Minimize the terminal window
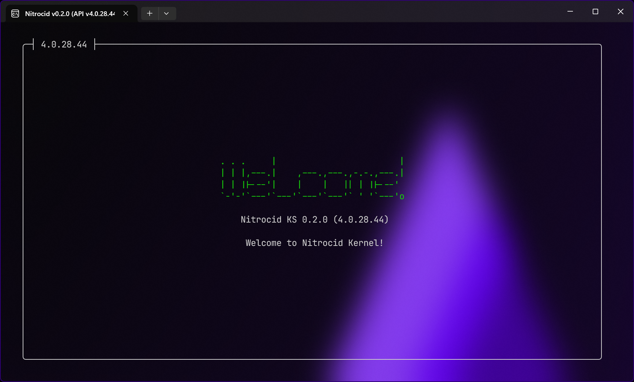 570,12
